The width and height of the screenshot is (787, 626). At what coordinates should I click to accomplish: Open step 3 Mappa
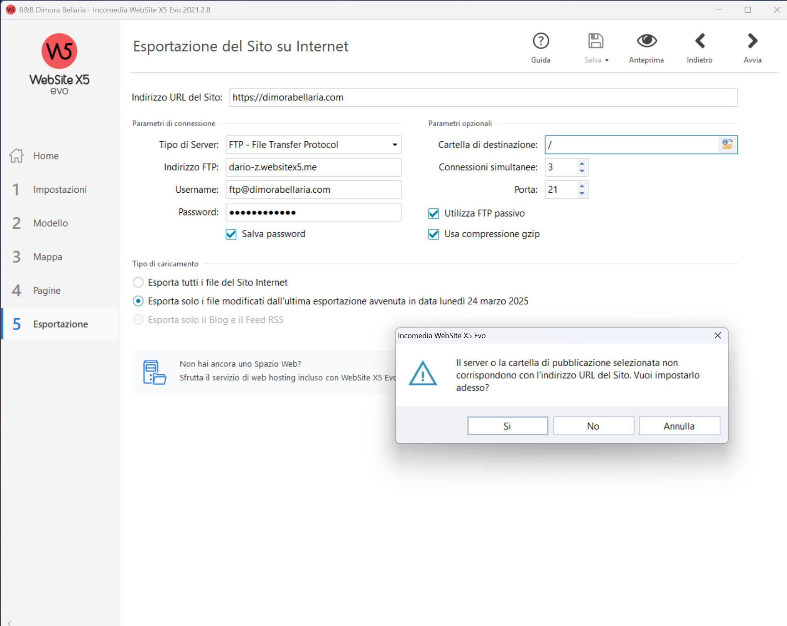[x=60, y=257]
